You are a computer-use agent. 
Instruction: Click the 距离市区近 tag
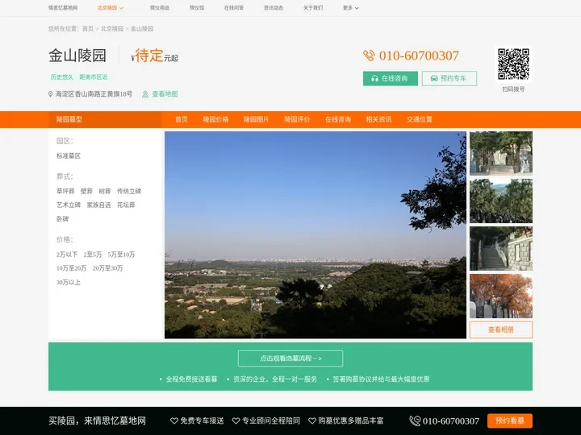[94, 77]
